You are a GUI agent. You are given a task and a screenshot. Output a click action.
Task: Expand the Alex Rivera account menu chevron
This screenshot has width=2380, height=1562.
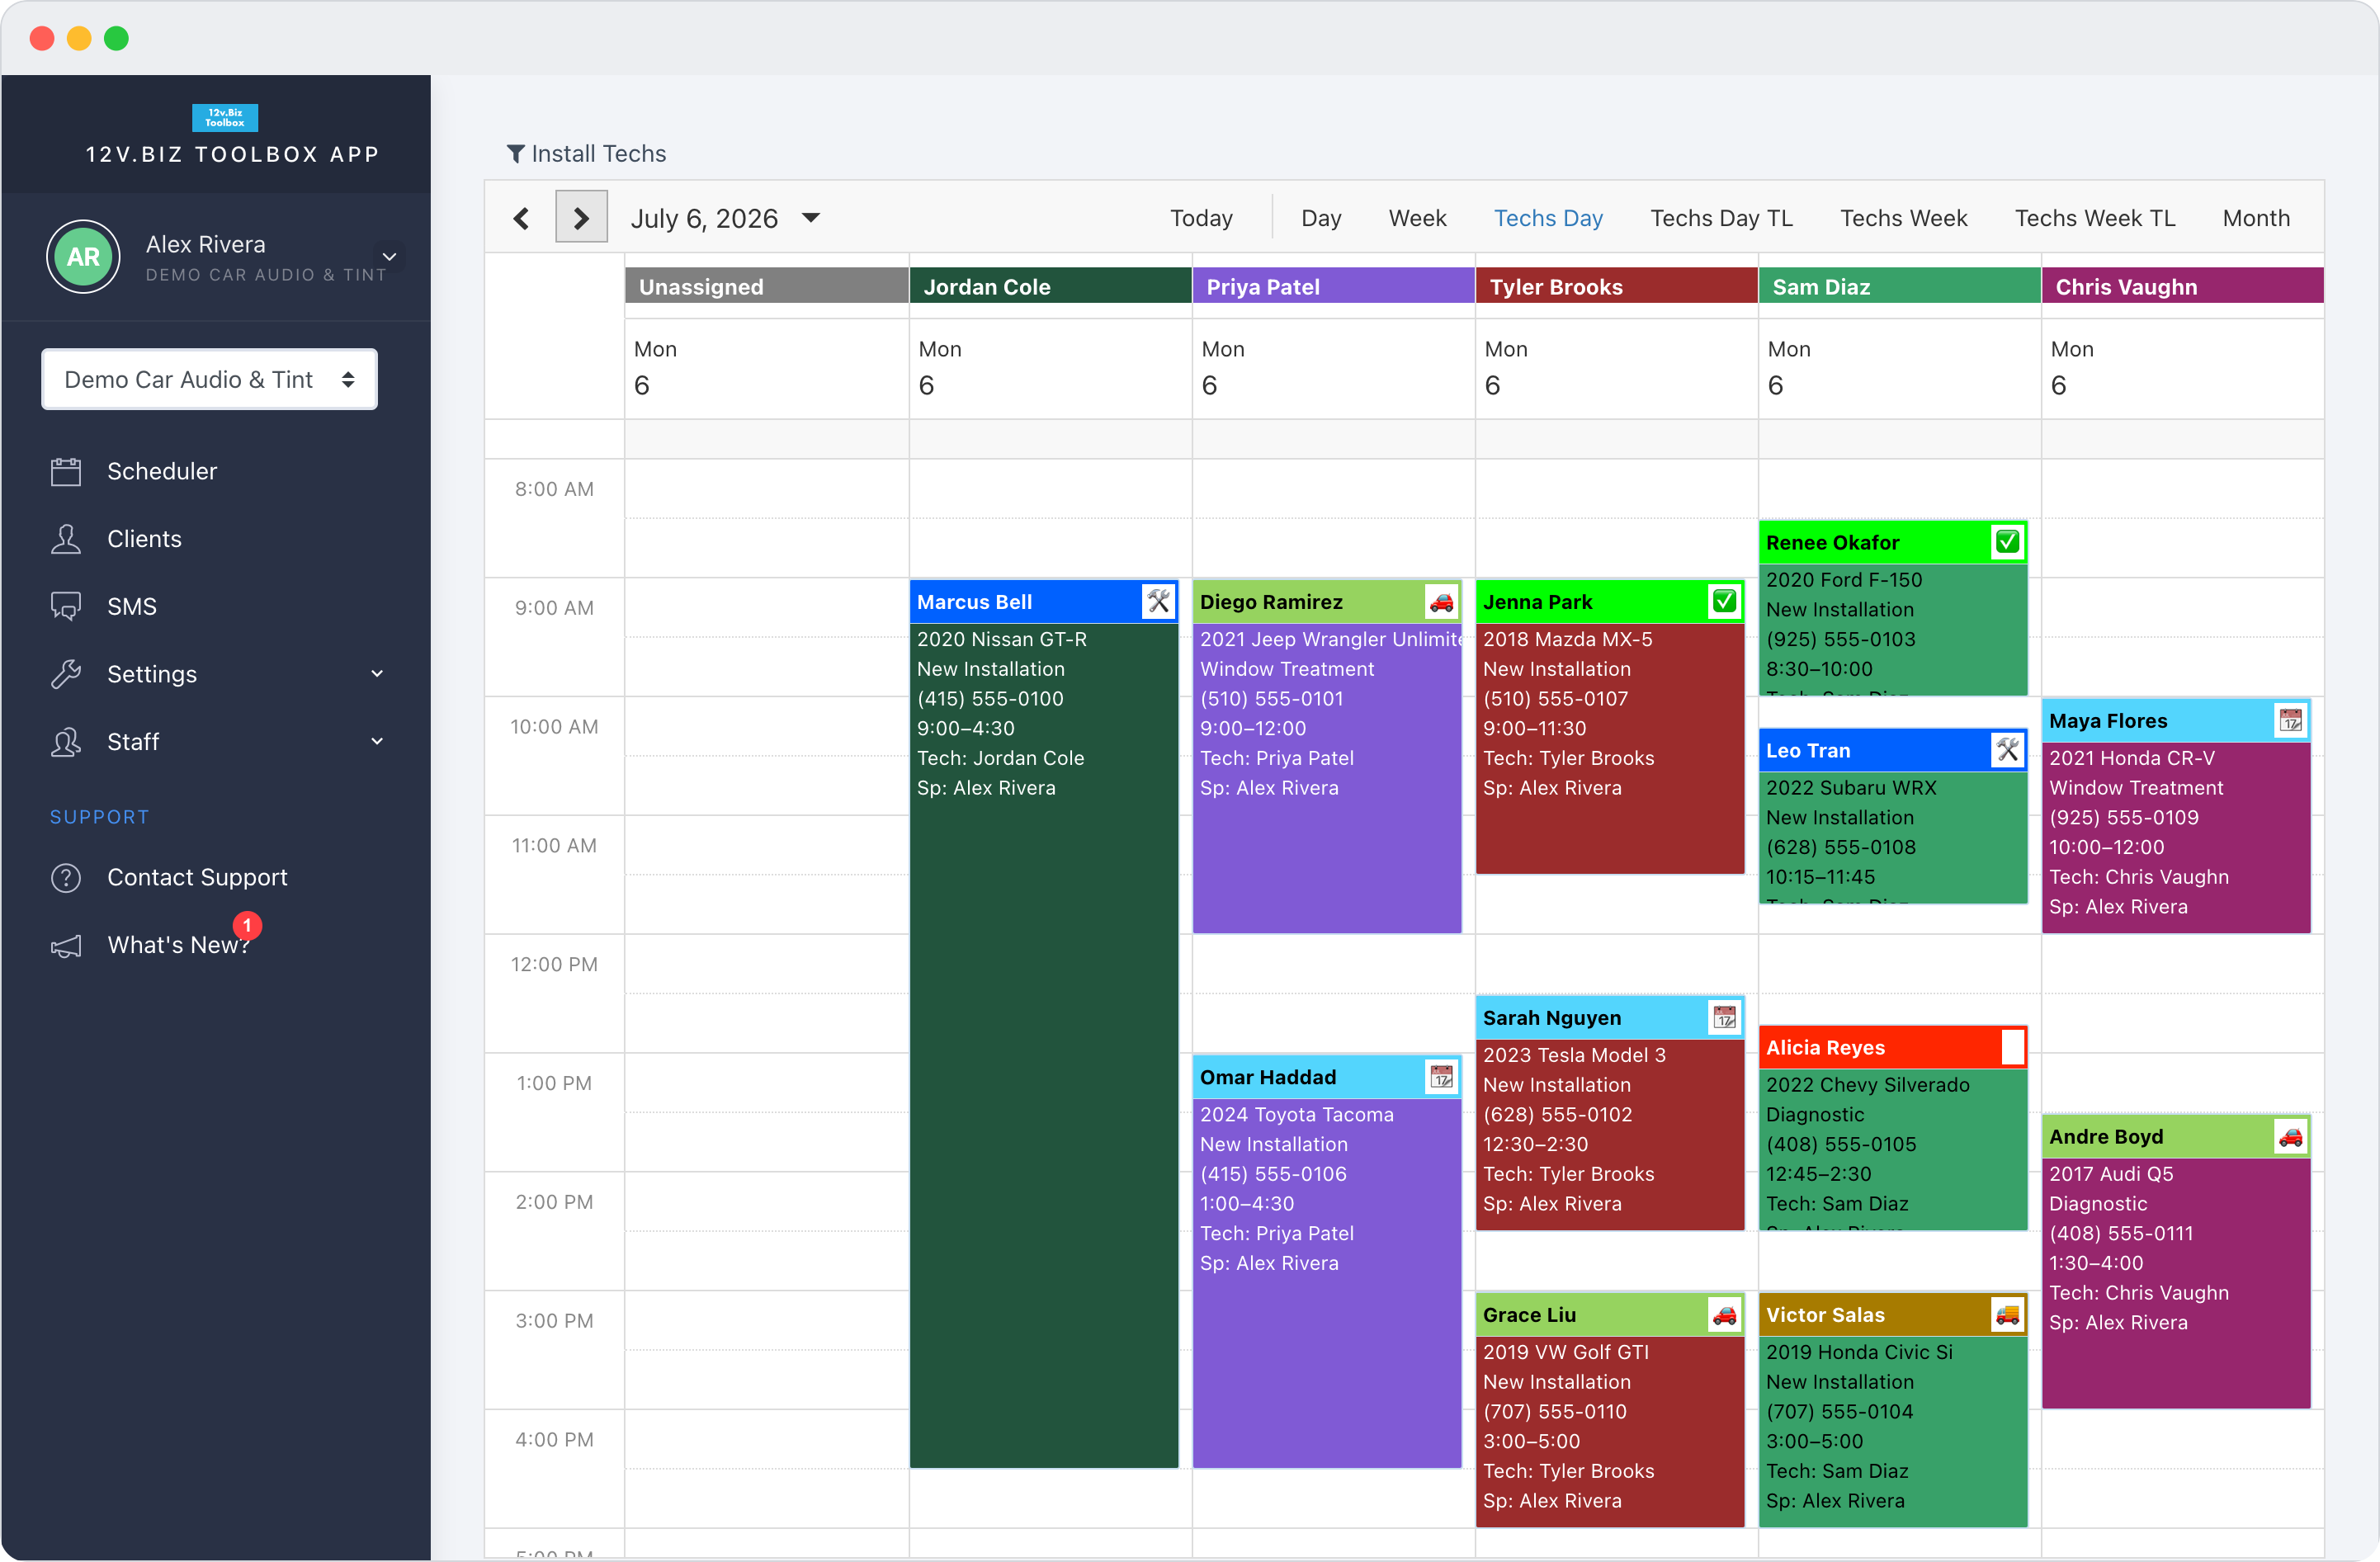coord(390,256)
